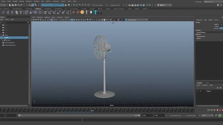223x125 pixels.
Task: Click the lock selection icon
Action: [66, 5]
